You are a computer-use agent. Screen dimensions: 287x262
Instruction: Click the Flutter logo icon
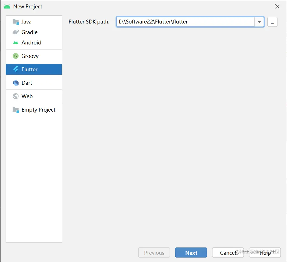pyautogui.click(x=16, y=69)
